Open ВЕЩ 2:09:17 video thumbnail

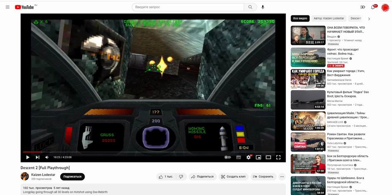click(308, 36)
